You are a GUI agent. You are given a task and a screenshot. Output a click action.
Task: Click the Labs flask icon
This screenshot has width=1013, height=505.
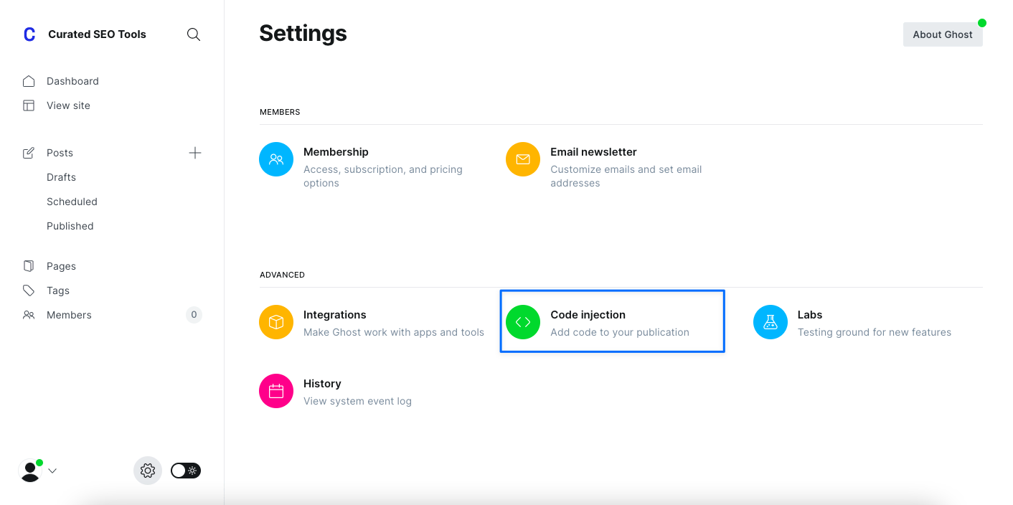click(771, 322)
